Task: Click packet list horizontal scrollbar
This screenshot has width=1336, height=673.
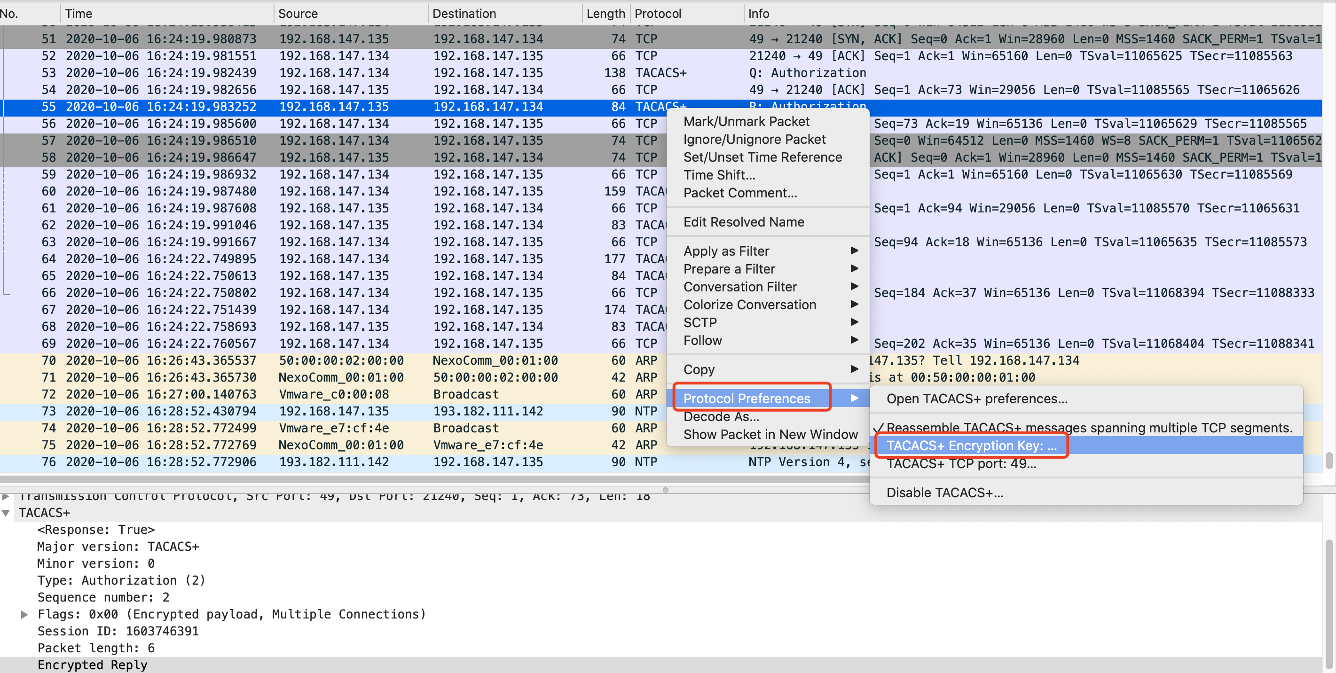Action: pyautogui.click(x=435, y=479)
